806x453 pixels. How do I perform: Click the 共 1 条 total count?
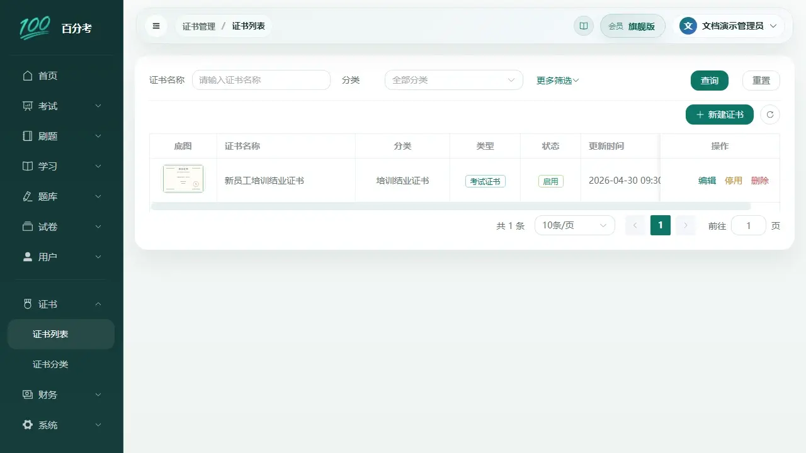(510, 226)
